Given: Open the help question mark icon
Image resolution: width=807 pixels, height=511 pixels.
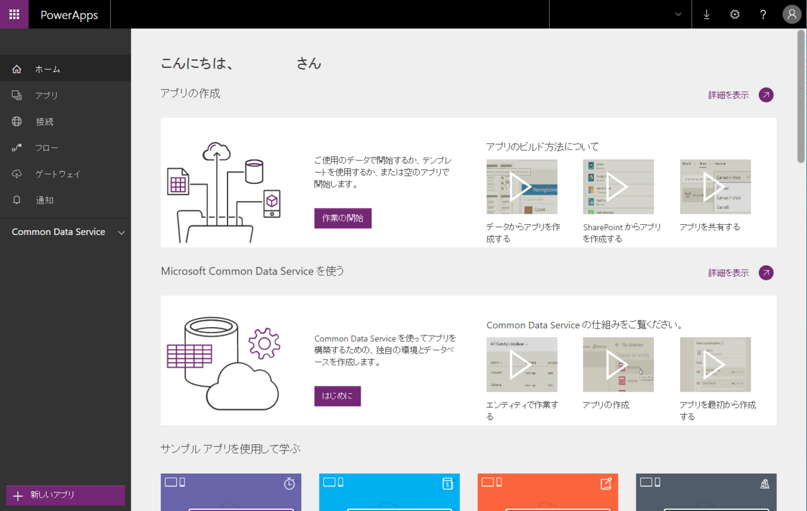Looking at the screenshot, I should coord(763,14).
